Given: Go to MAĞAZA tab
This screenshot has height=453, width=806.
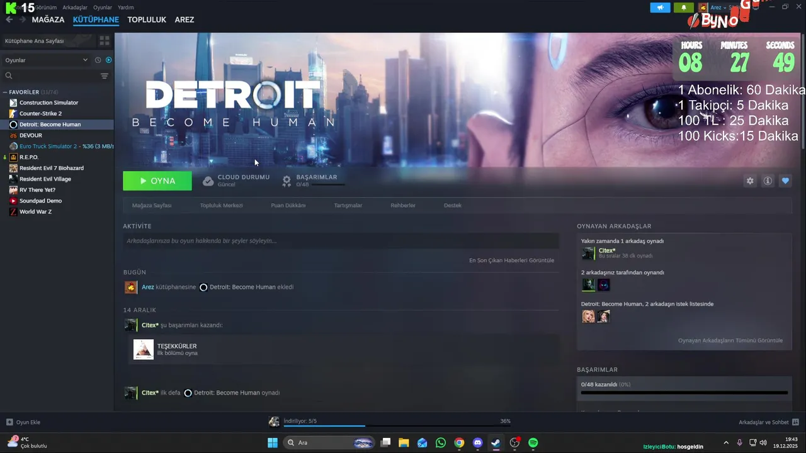Looking at the screenshot, I should coord(48,20).
